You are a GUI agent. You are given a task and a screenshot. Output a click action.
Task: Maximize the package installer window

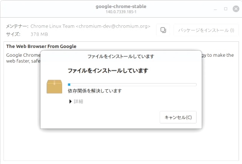coord(225,8)
